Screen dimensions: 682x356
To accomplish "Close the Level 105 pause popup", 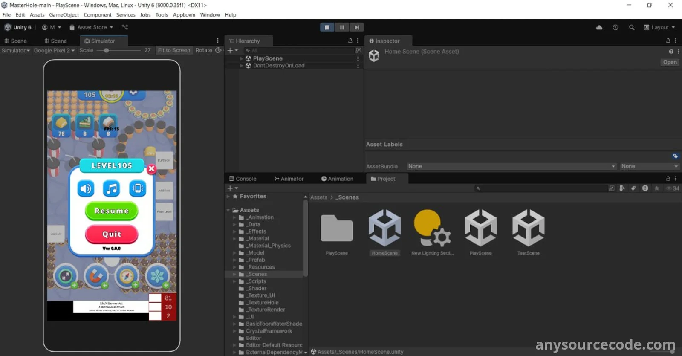I will pyautogui.click(x=151, y=169).
